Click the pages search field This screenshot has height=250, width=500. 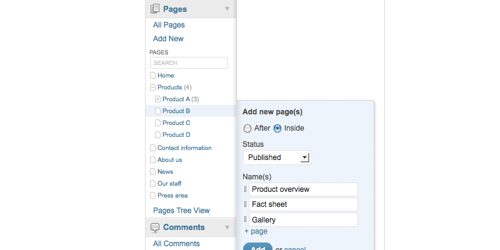pyautogui.click(x=189, y=63)
